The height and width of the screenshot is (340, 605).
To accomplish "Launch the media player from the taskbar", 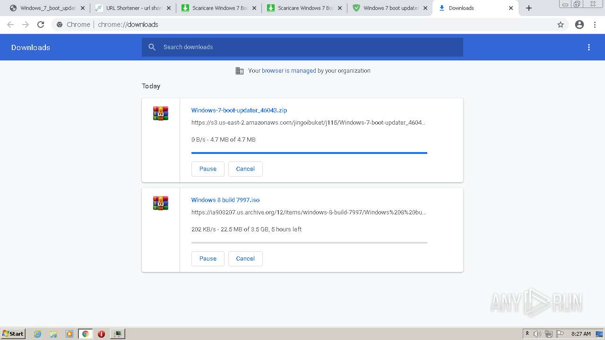I will (69, 334).
